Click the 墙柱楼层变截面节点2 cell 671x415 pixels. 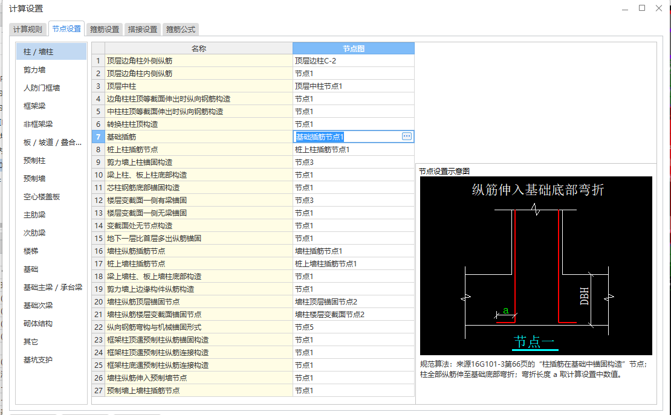[x=354, y=315]
